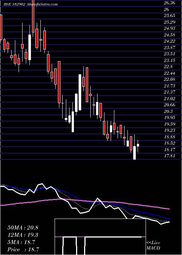Image resolution: width=182 pixels, height=255 pixels.
Task: Click the 21.73 price level label
Action: (x=170, y=86)
